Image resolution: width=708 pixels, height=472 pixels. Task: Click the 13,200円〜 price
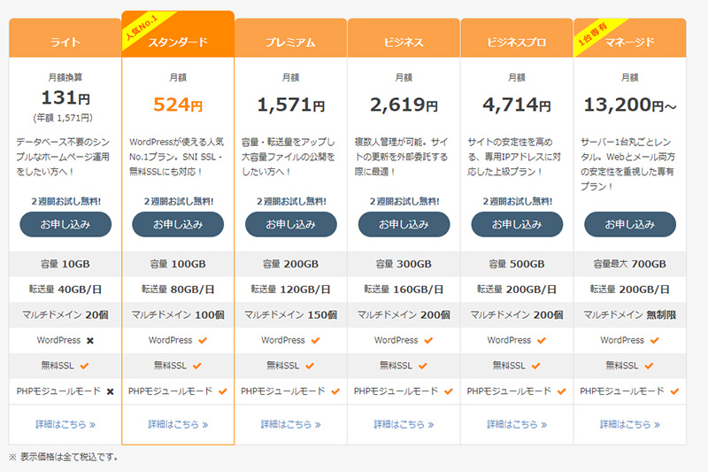pyautogui.click(x=630, y=105)
